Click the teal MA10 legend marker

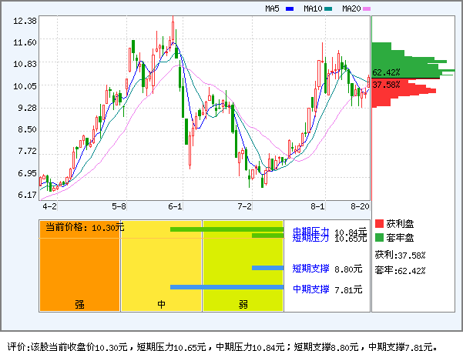[327, 9]
